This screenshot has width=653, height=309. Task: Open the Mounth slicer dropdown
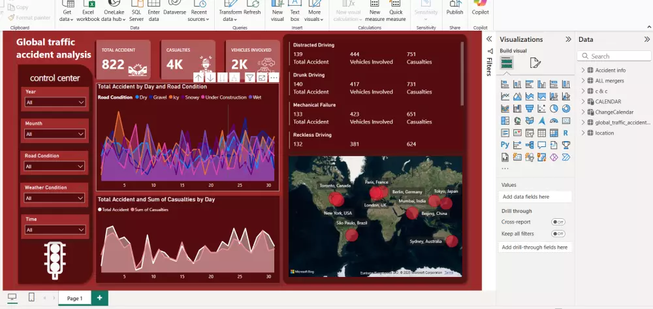pyautogui.click(x=55, y=134)
